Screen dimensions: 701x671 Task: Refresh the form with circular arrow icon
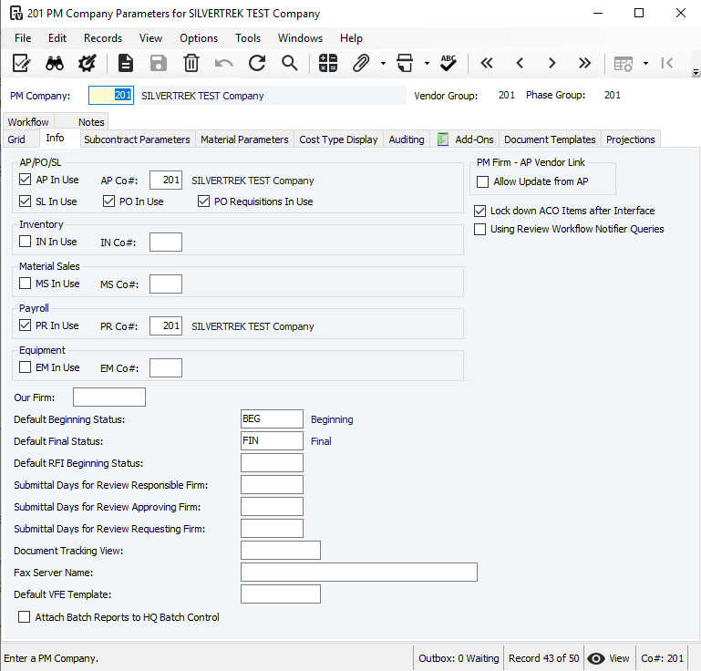click(x=257, y=63)
